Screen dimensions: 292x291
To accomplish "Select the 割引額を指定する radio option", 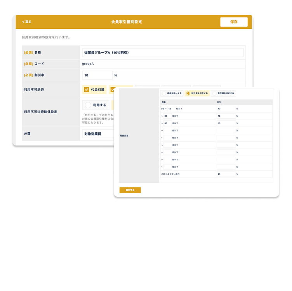I will [x=214, y=94].
